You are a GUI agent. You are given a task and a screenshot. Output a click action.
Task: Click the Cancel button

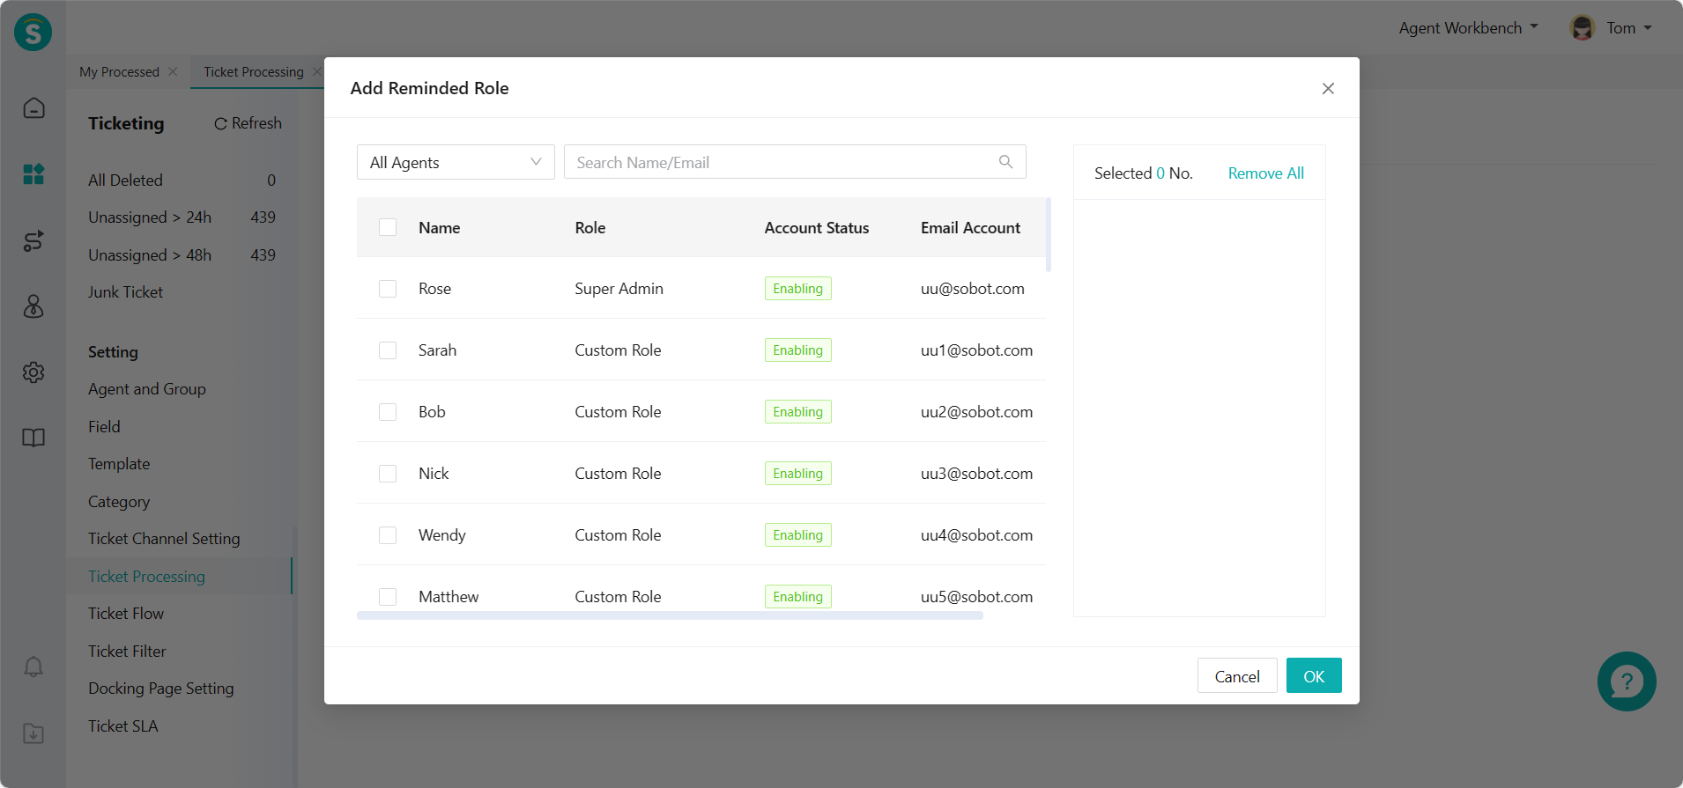[1237, 676]
